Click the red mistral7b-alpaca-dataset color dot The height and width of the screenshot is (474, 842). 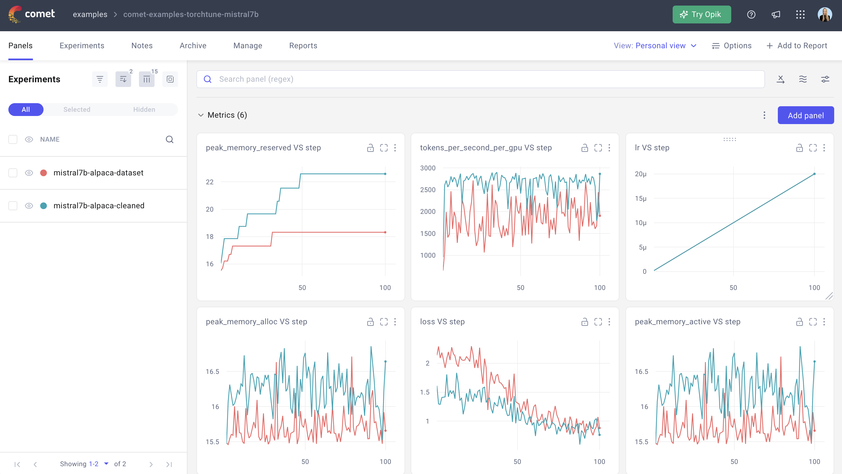coord(44,173)
